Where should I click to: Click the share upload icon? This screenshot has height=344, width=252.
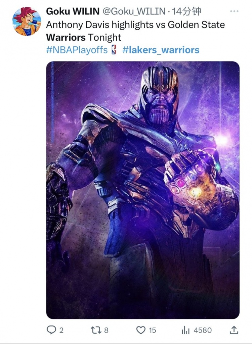[235, 330]
